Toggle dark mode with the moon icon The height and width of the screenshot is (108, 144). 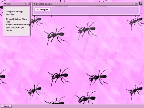(x=141, y=3)
